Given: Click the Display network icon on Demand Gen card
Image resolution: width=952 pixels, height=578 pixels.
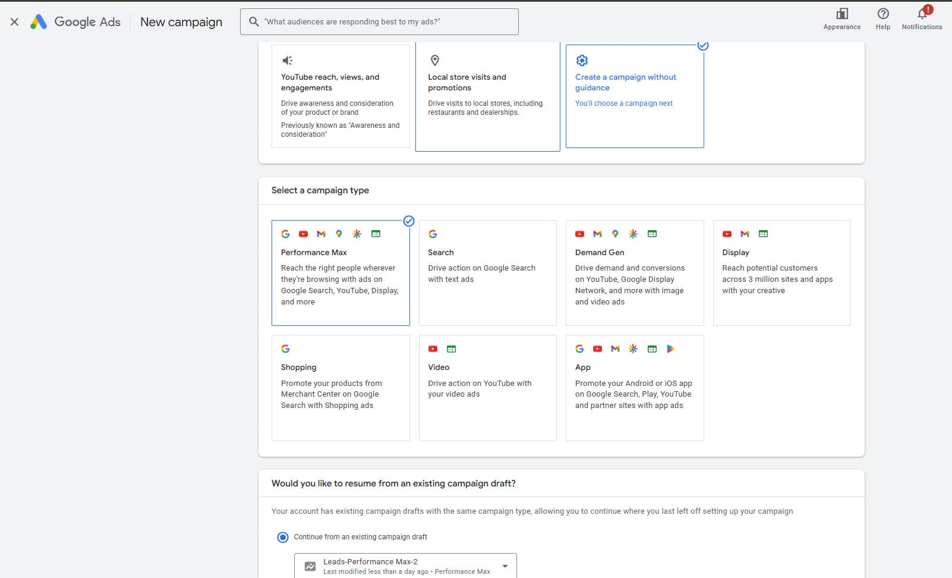Looking at the screenshot, I should pyautogui.click(x=652, y=234).
